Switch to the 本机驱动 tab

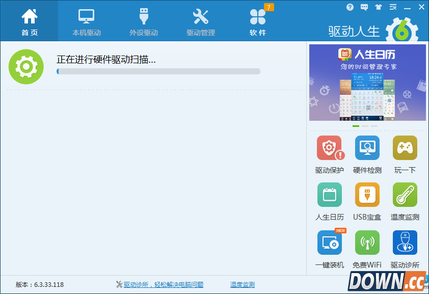[x=86, y=21]
